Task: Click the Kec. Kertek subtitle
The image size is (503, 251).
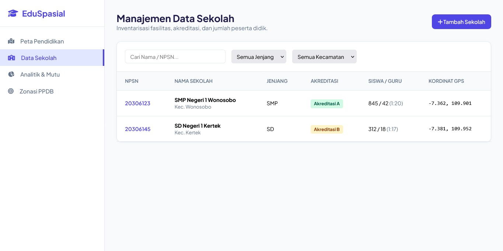Action: [x=188, y=133]
